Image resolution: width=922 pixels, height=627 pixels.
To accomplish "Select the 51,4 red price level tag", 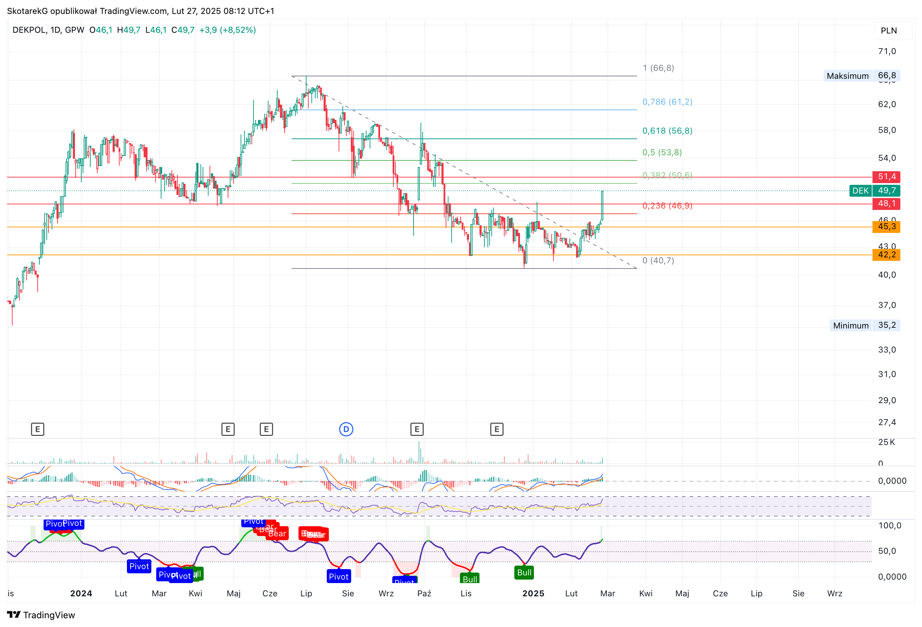I will coord(886,176).
